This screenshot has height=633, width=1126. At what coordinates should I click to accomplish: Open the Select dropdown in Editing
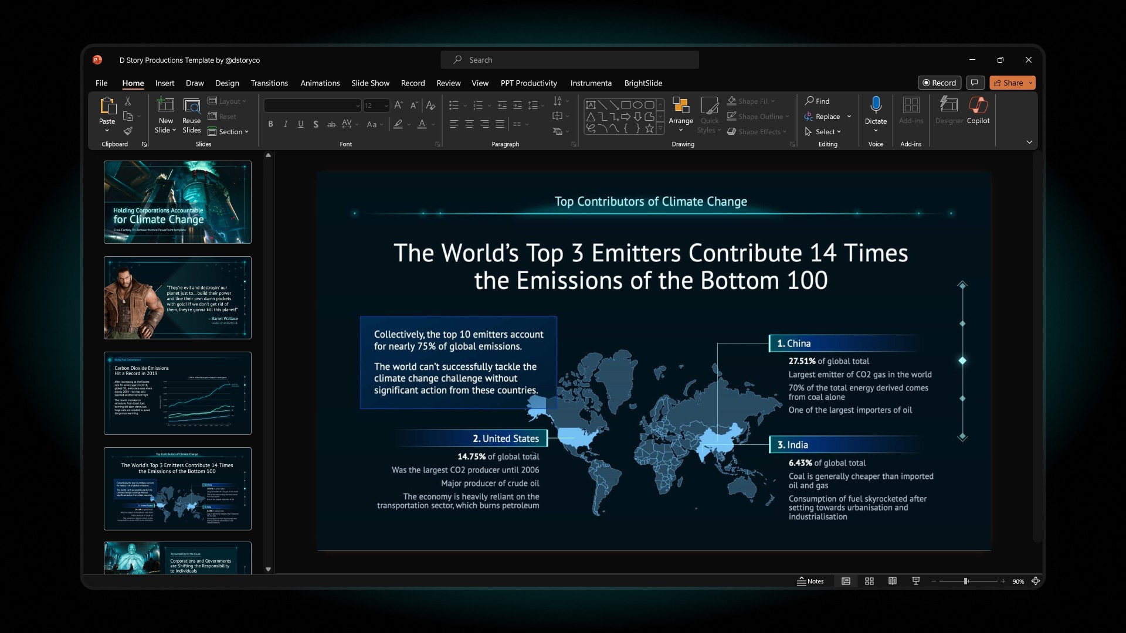coord(824,132)
